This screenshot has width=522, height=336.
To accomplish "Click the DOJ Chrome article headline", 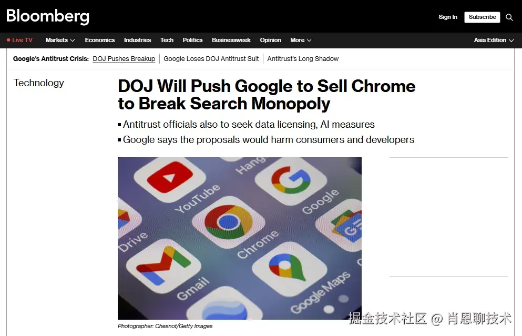I will pos(267,95).
